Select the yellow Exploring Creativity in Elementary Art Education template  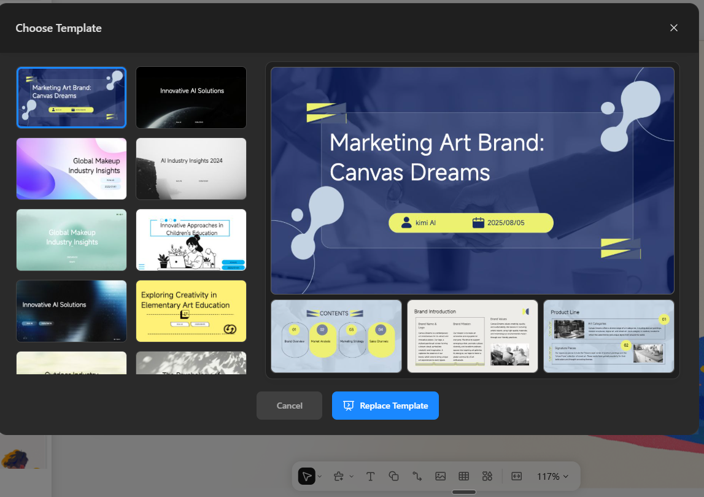pos(191,311)
